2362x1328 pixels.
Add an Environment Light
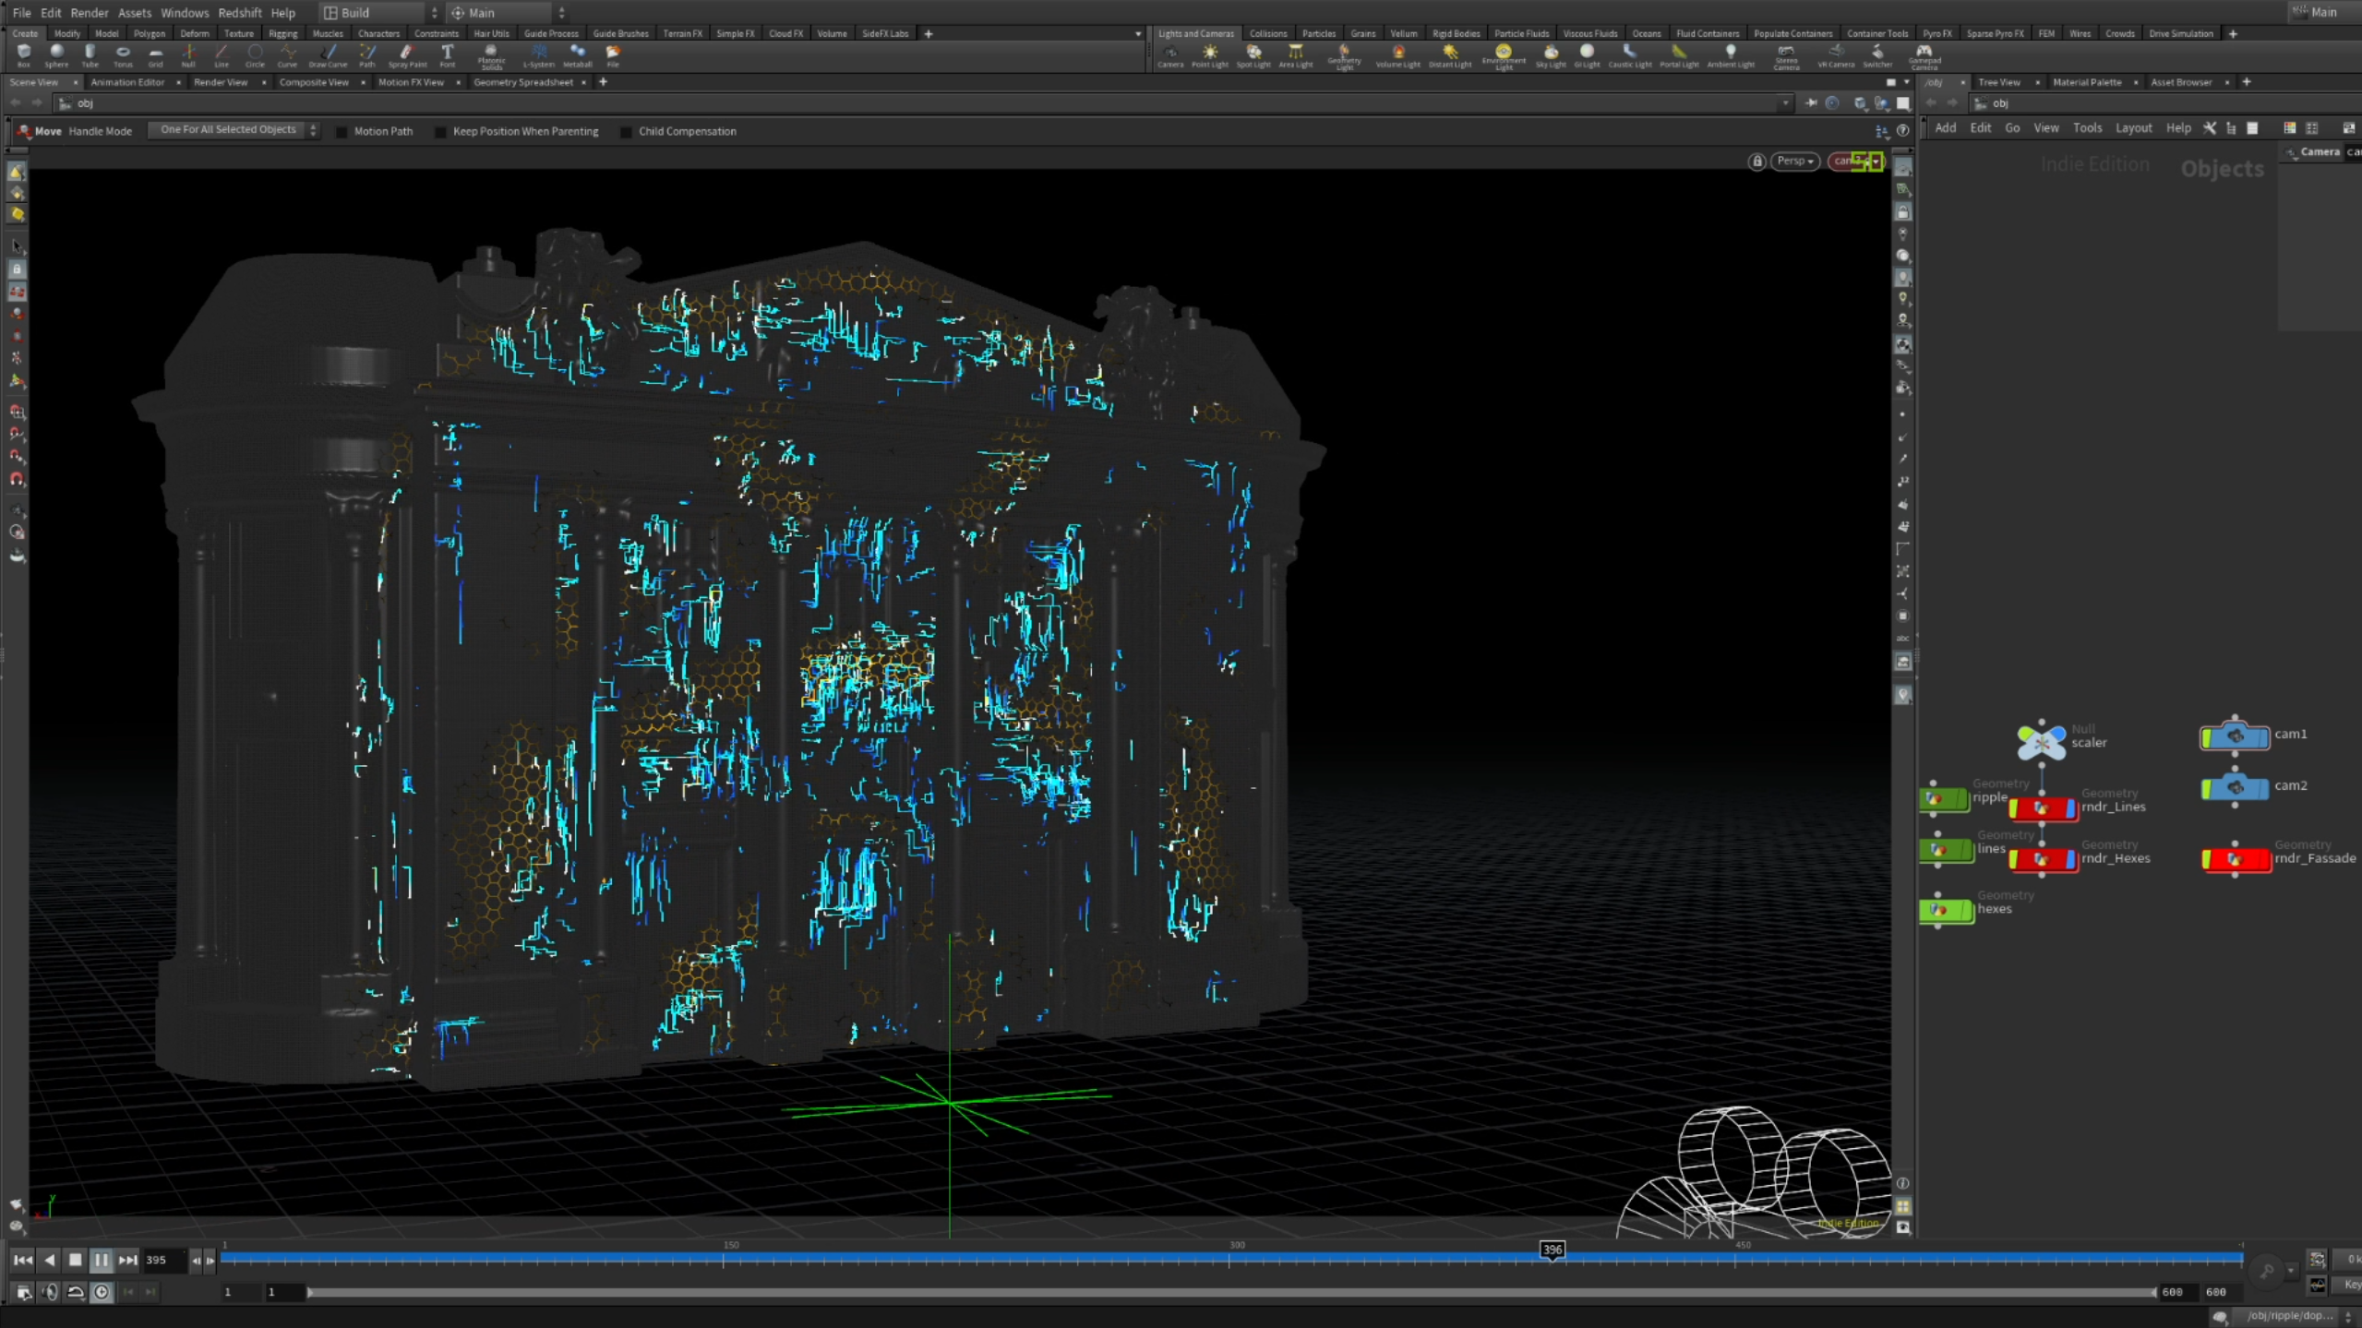click(x=1504, y=57)
